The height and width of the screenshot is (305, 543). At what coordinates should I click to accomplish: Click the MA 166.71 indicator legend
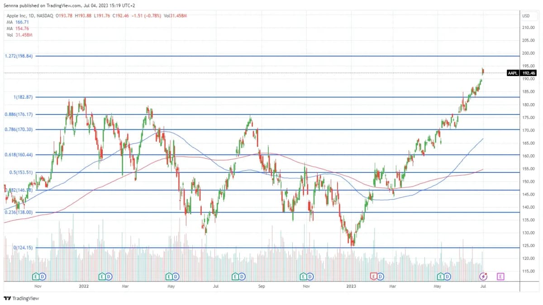17,22
